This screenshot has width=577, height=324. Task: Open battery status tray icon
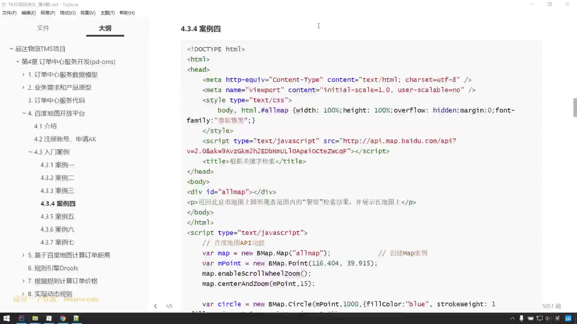click(x=530, y=318)
